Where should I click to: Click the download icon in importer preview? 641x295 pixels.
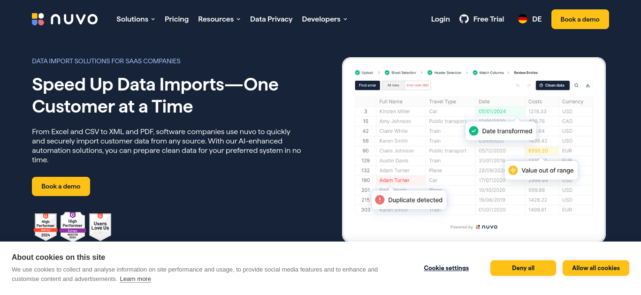(588, 85)
